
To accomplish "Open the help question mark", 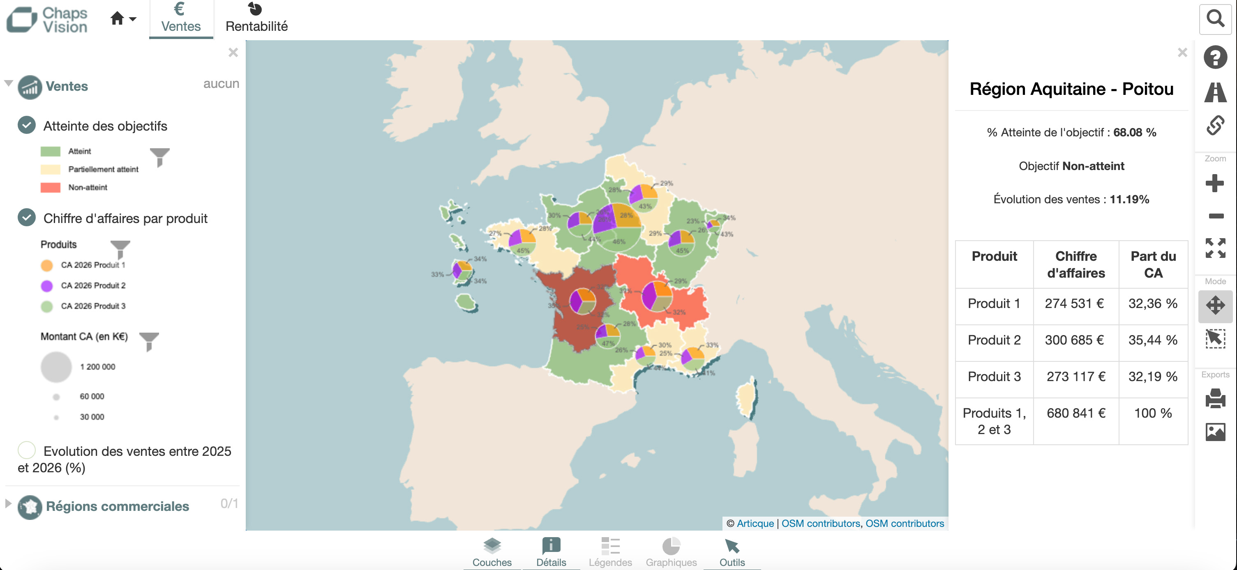I will (x=1215, y=57).
